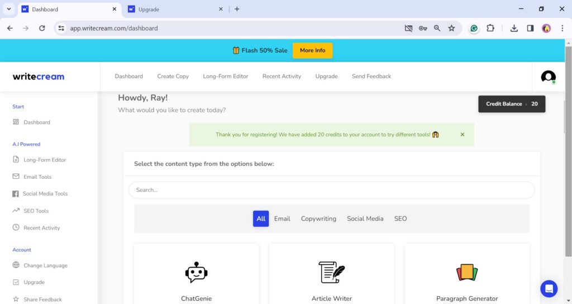Image resolution: width=572 pixels, height=304 pixels.
Task: Click the Long-Form Editor document icon in the sidebar
Action: tap(16, 159)
